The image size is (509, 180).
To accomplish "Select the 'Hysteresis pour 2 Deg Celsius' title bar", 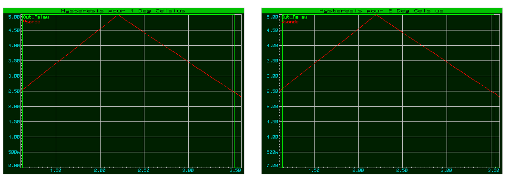I will 382,10.
